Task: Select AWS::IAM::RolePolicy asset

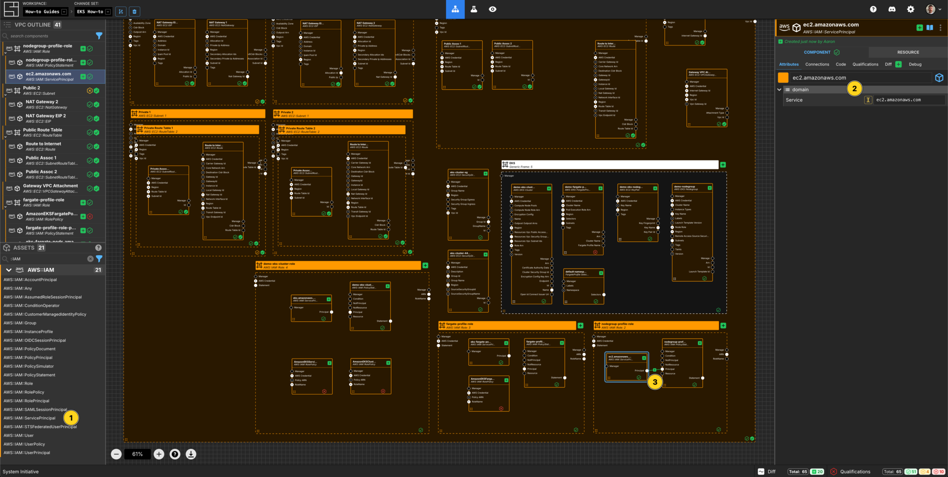Action: (24, 392)
